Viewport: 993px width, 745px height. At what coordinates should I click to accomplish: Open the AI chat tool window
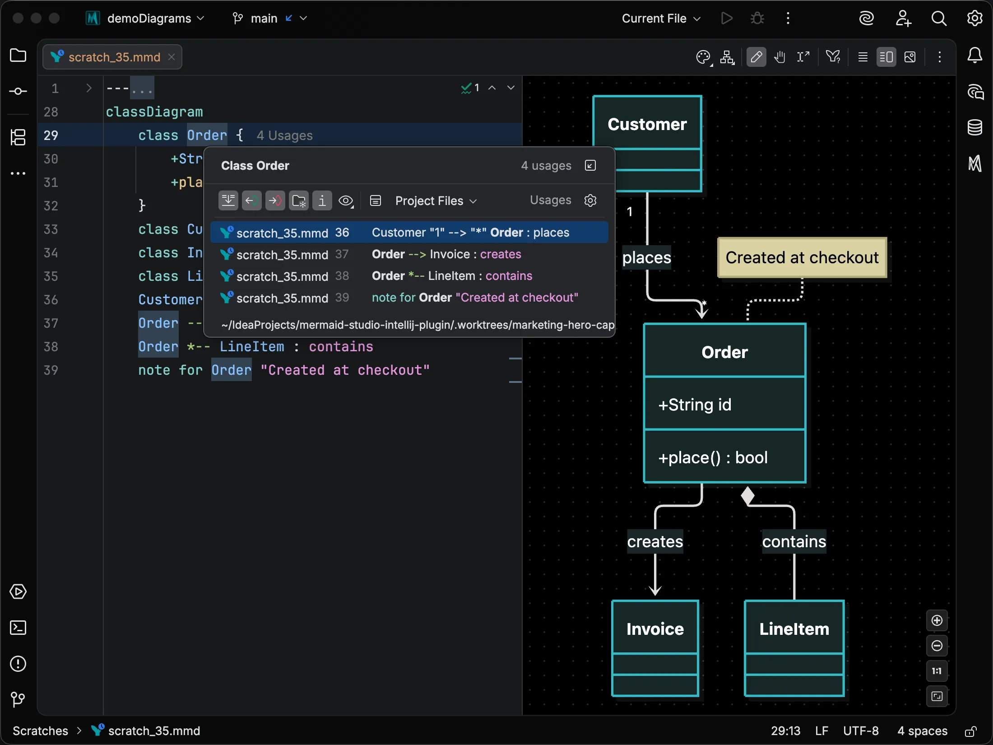point(975,92)
